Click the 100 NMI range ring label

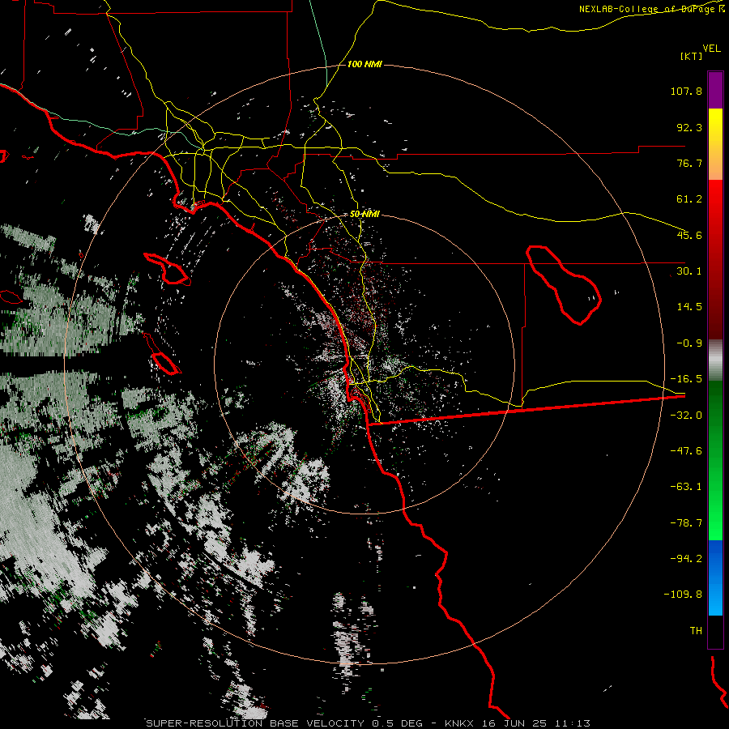click(x=364, y=64)
